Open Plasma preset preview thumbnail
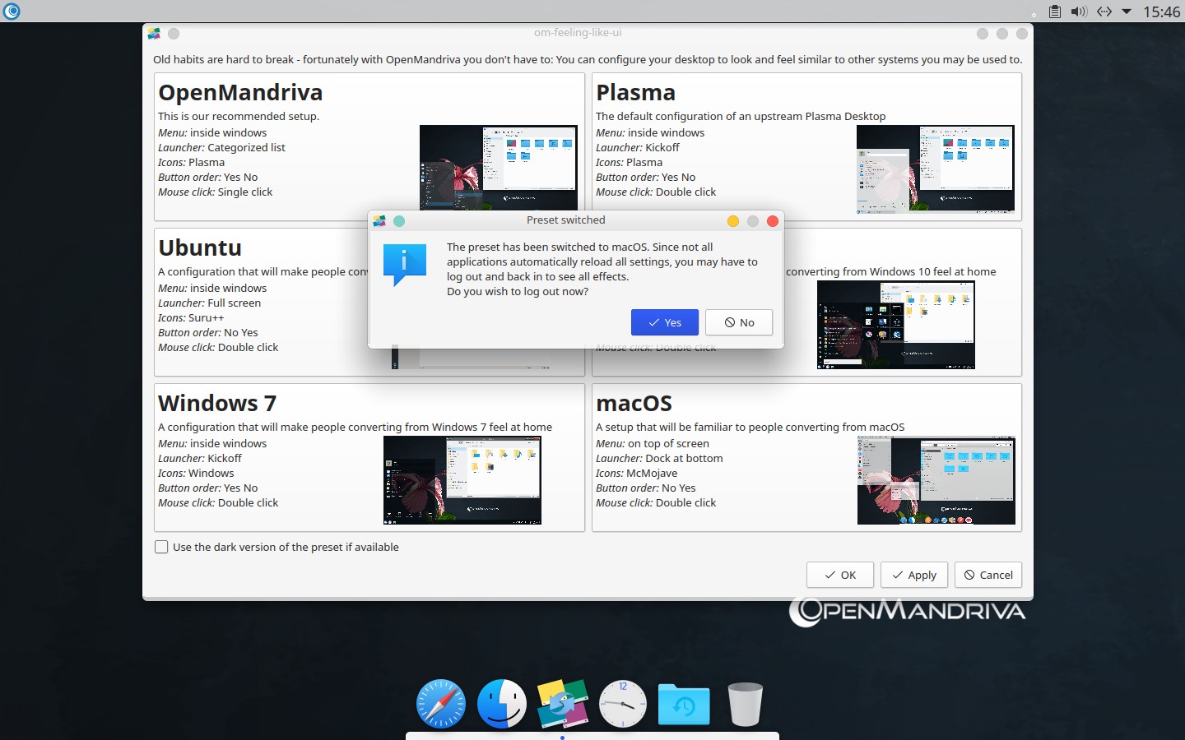The width and height of the screenshot is (1185, 740). click(936, 169)
